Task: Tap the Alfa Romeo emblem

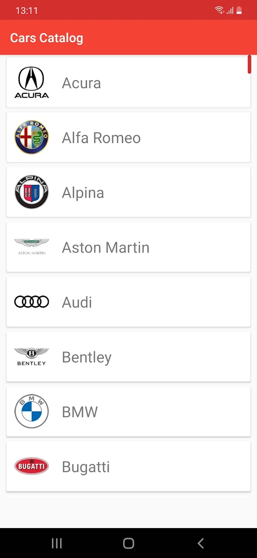Action: (32, 137)
